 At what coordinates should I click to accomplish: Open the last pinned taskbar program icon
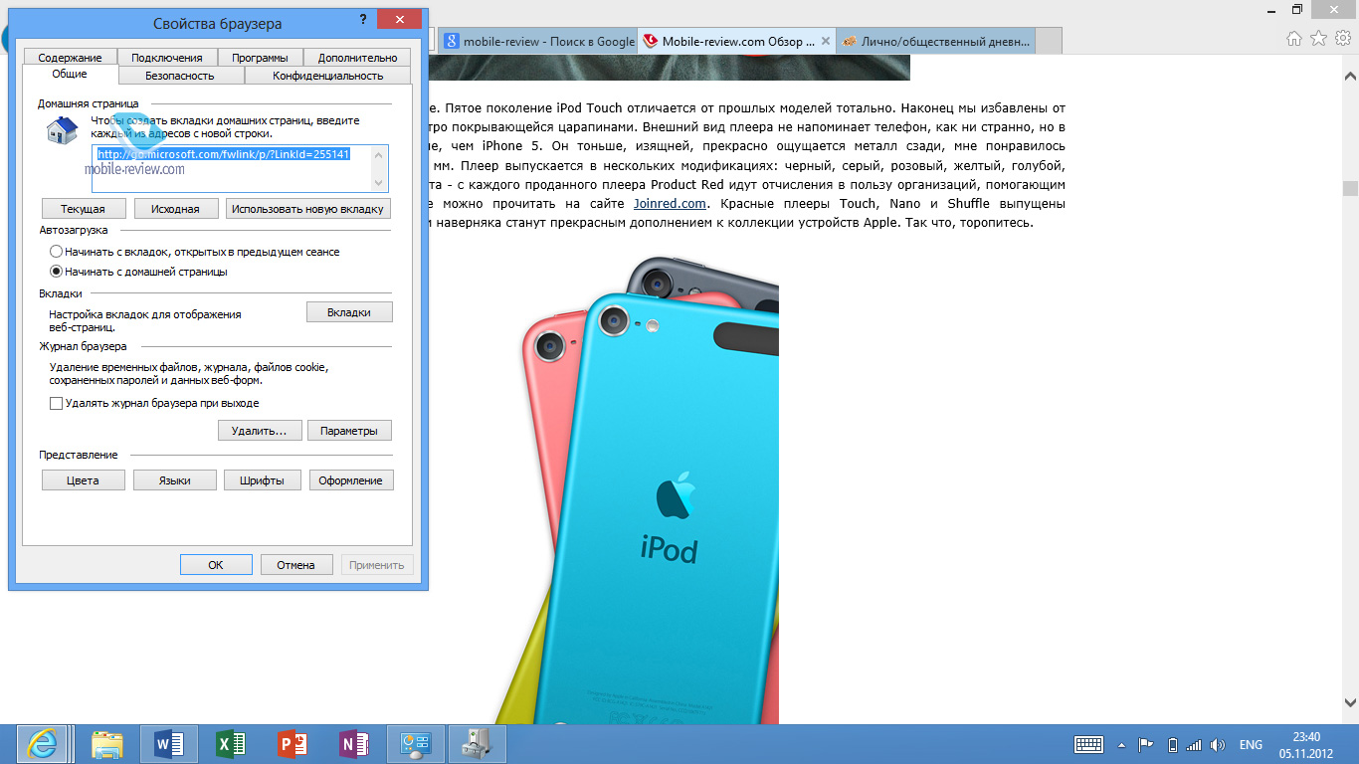pyautogui.click(x=478, y=744)
